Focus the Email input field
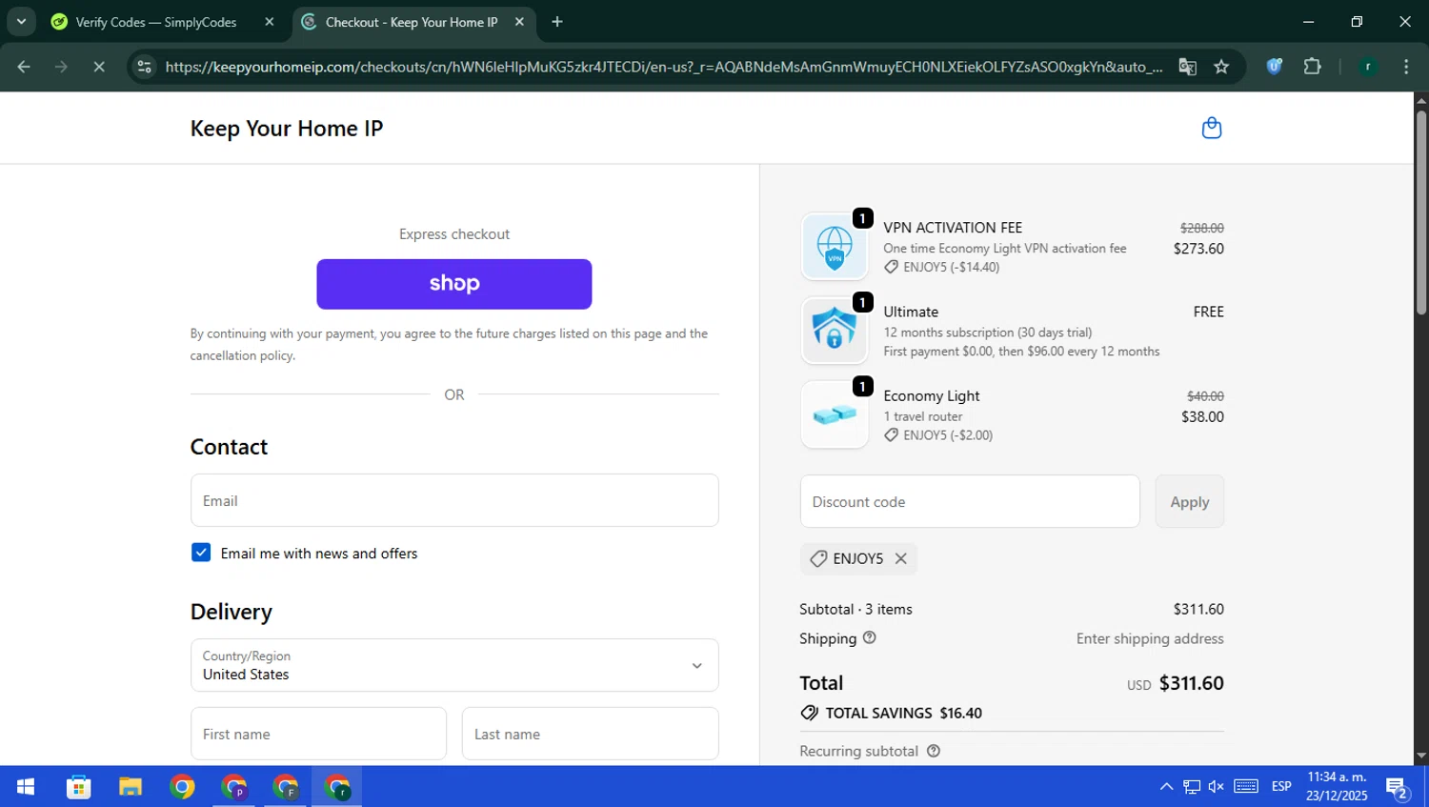The width and height of the screenshot is (1429, 807). [454, 500]
